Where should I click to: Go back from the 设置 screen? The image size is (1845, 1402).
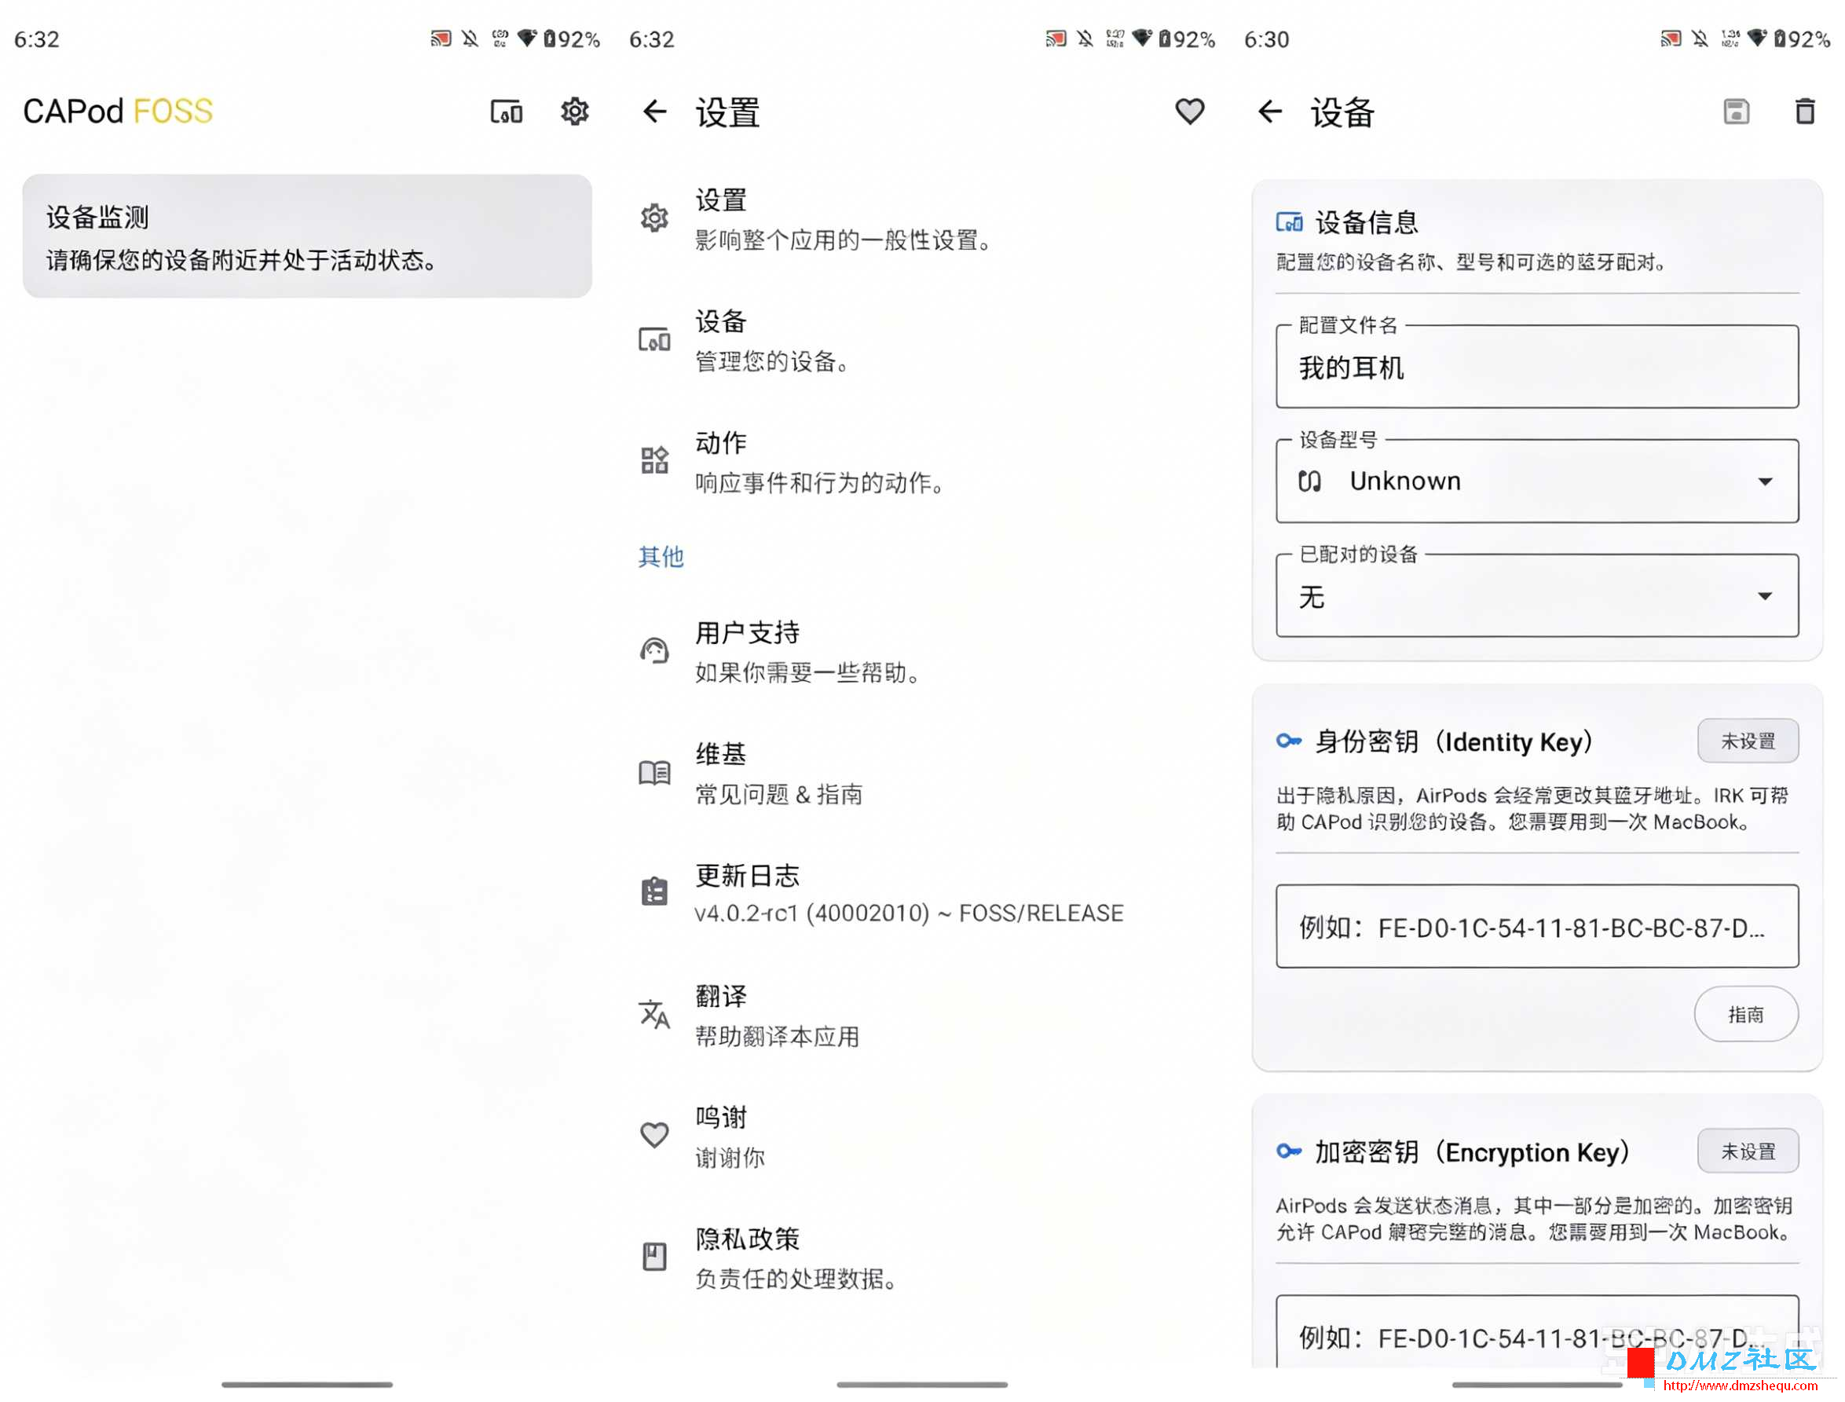(655, 112)
